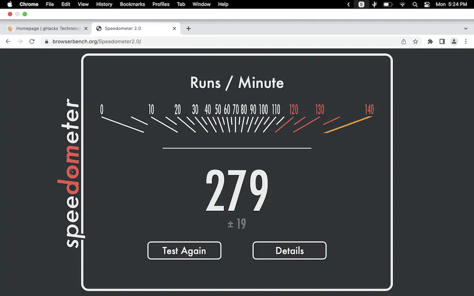Click the red macOS window close button
Screen dimensions: 474x296
tap(9, 14)
